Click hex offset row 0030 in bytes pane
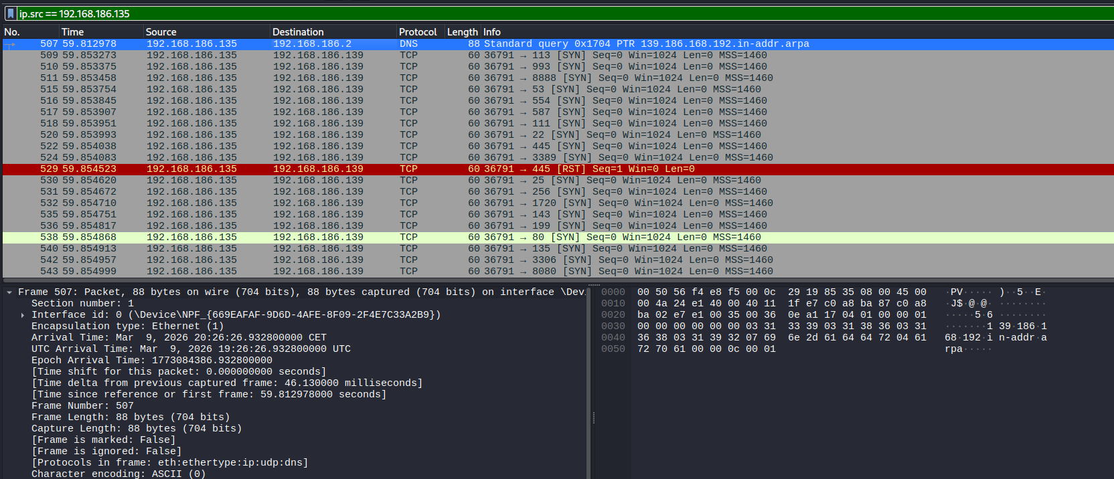 pyautogui.click(x=613, y=326)
